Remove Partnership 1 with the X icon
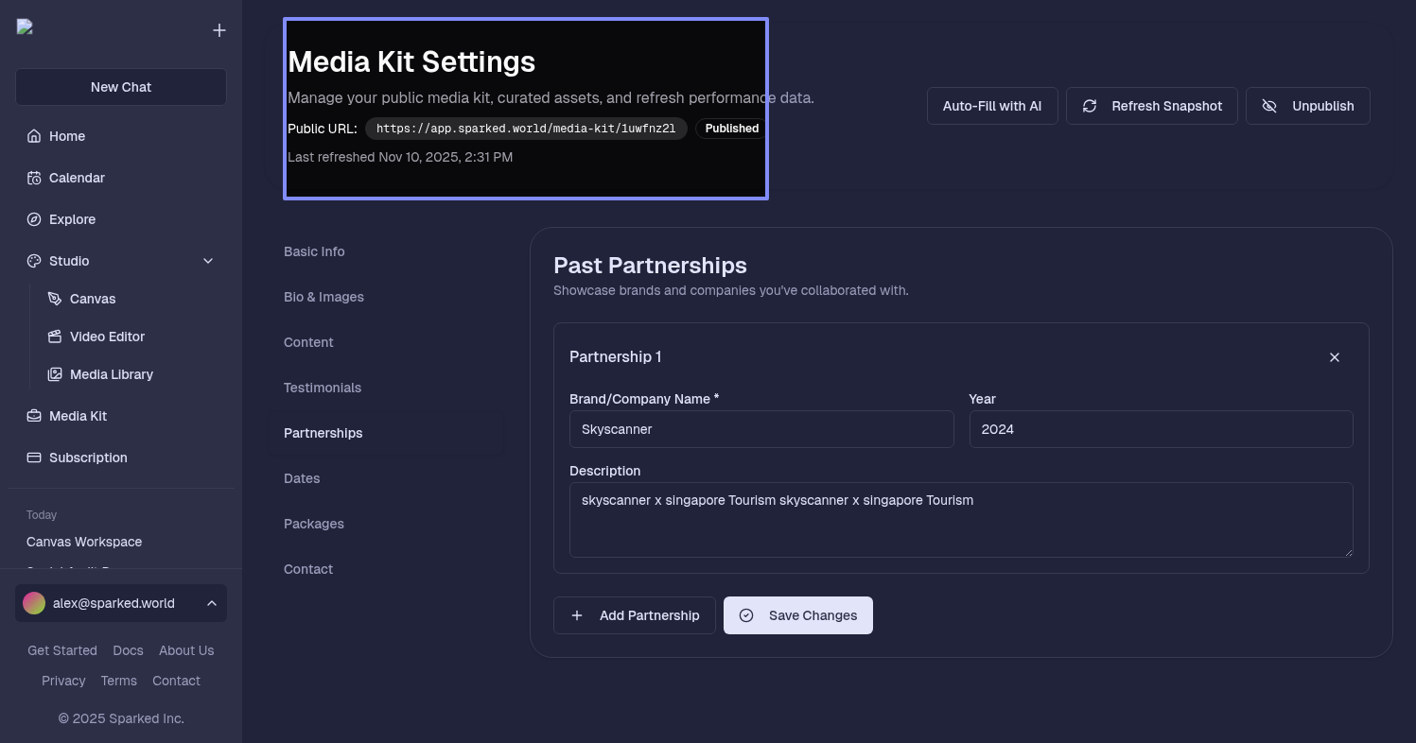 click(1335, 357)
